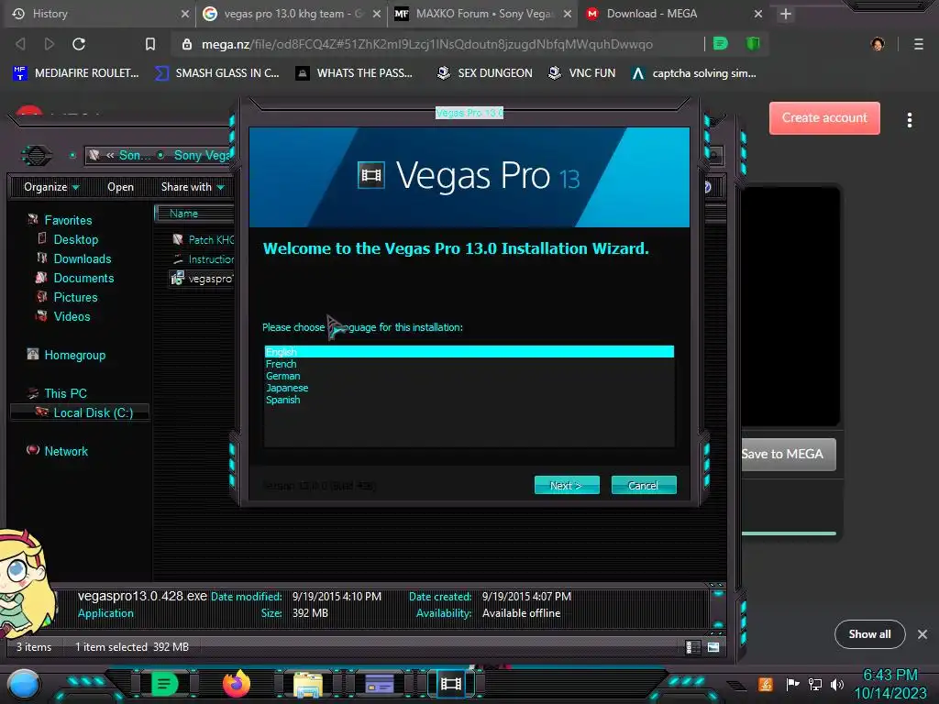939x704 pixels.
Task: Open Share with dropdown in Explorer
Action: [x=193, y=187]
